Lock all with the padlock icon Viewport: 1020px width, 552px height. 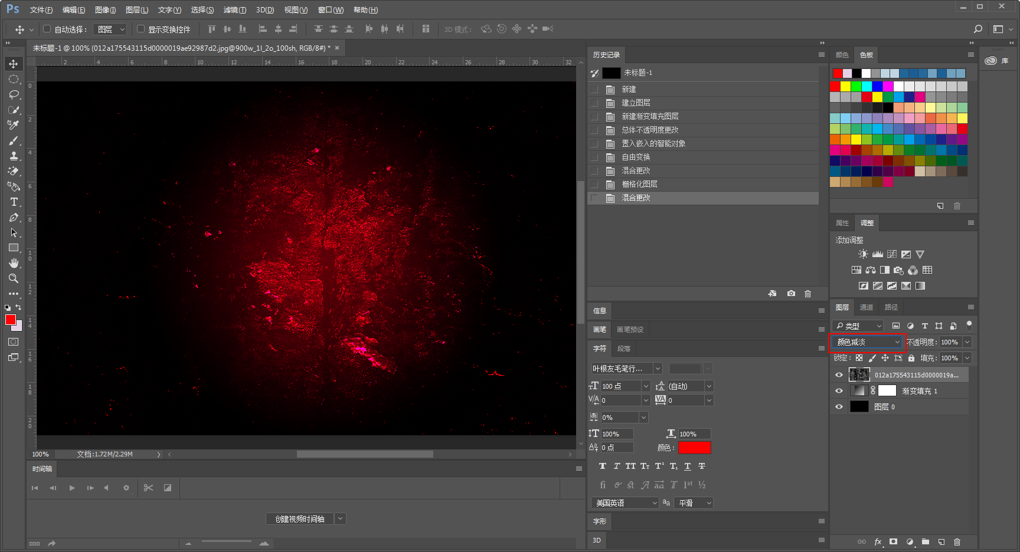911,358
